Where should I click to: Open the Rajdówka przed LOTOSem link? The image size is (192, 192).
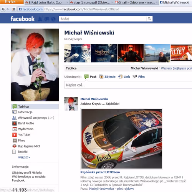pyautogui.click(x=100, y=172)
